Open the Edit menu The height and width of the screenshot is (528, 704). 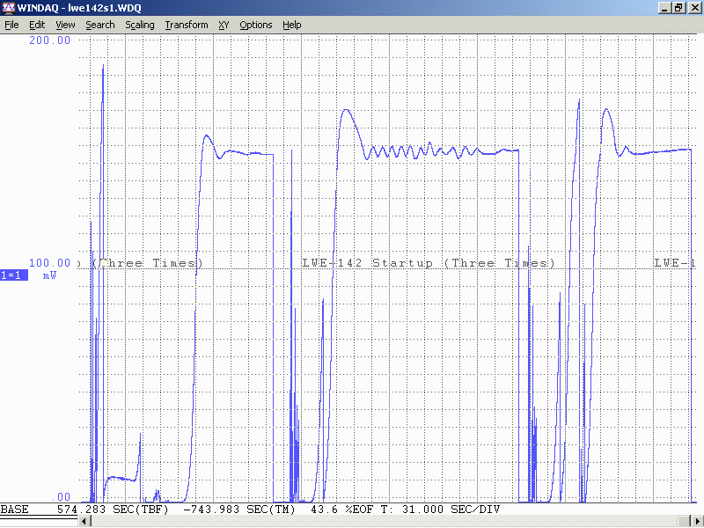tap(37, 25)
